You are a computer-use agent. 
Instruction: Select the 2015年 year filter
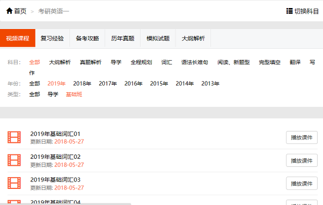click(x=159, y=84)
